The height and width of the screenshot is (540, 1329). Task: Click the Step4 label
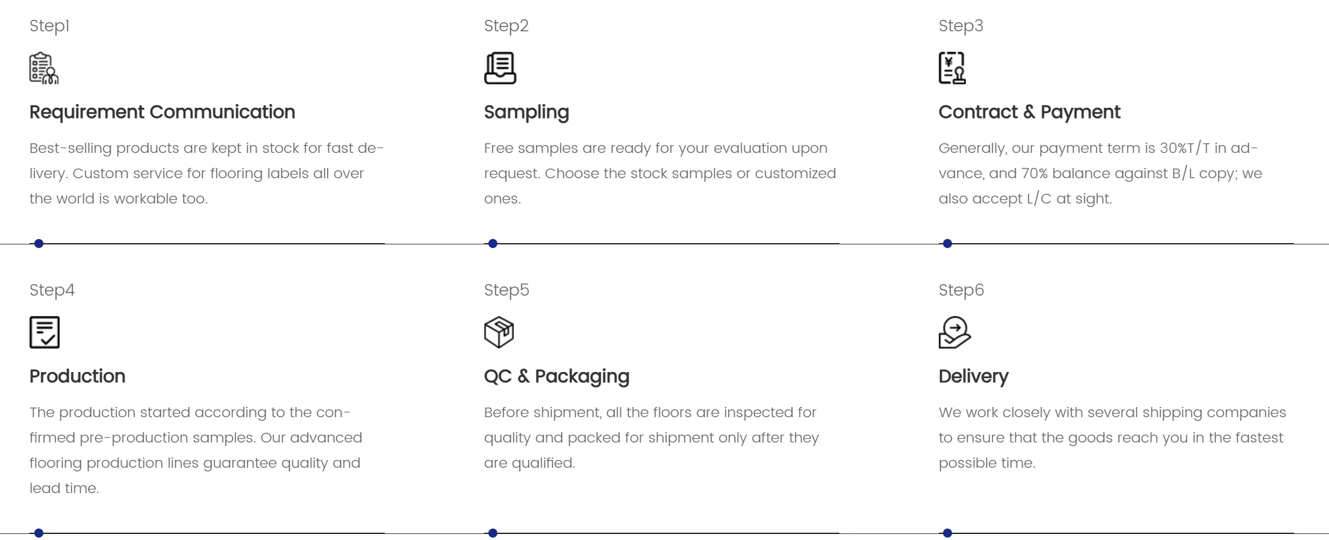click(52, 291)
